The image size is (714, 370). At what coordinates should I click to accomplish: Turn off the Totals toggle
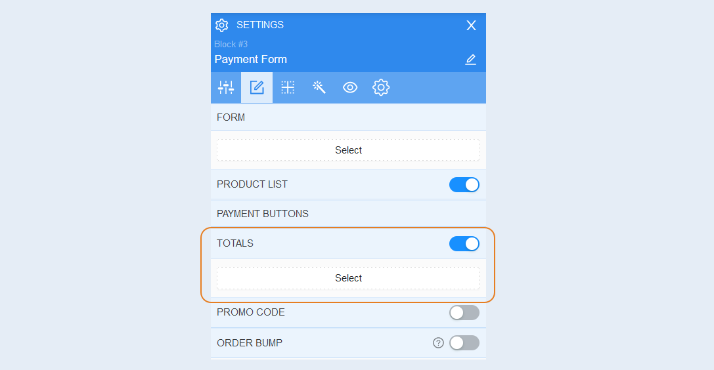(464, 243)
